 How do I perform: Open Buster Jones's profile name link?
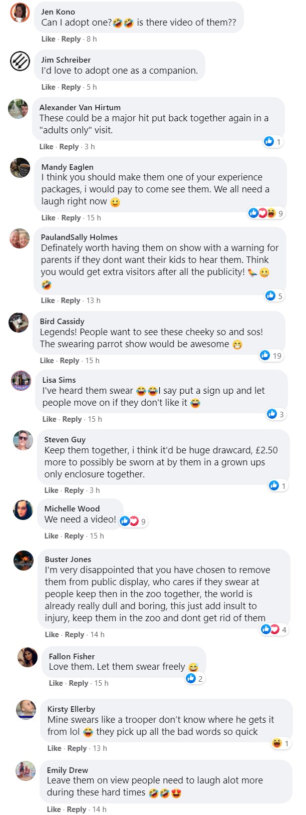pyautogui.click(x=68, y=560)
